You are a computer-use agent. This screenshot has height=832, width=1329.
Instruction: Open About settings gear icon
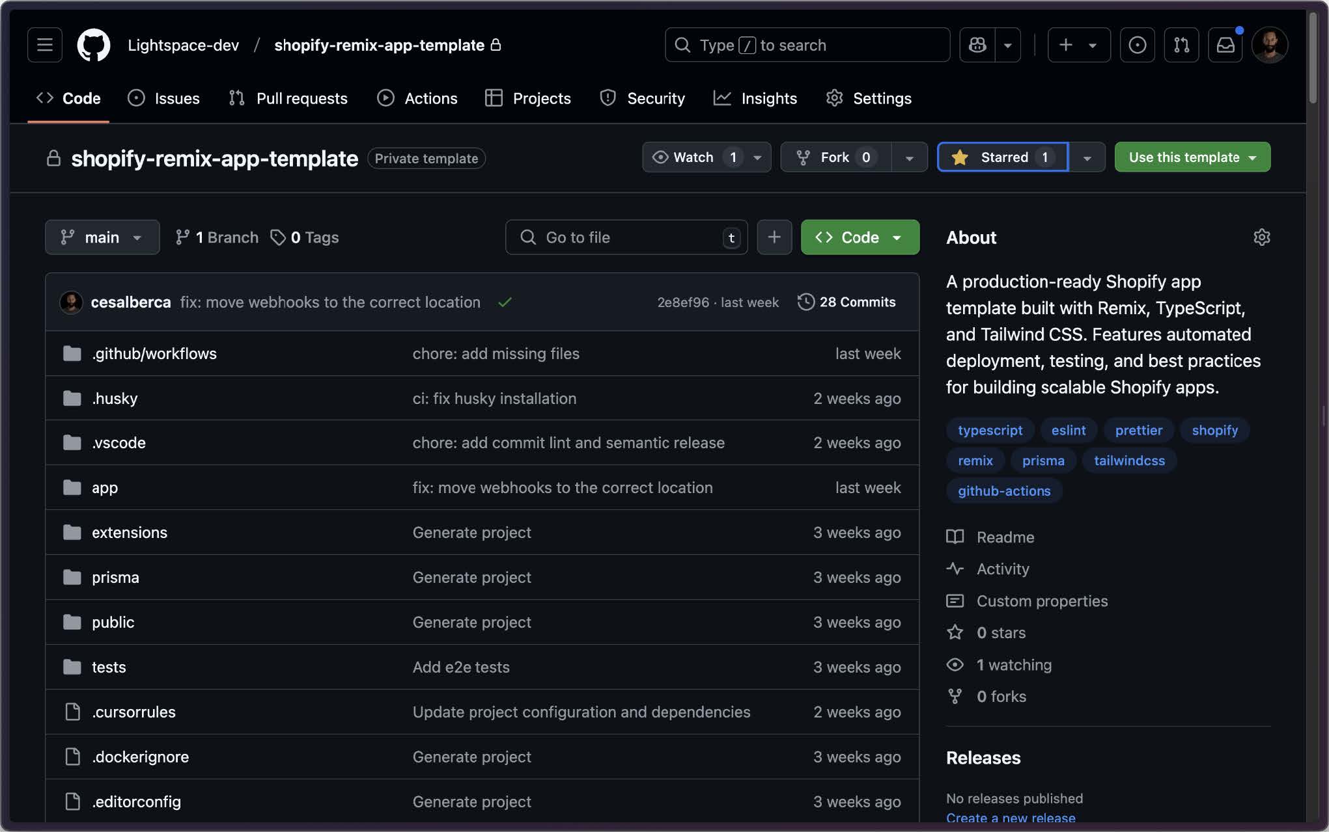[x=1262, y=237]
